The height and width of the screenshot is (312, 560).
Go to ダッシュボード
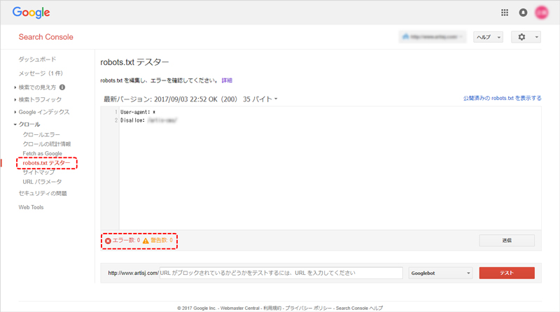click(38, 59)
